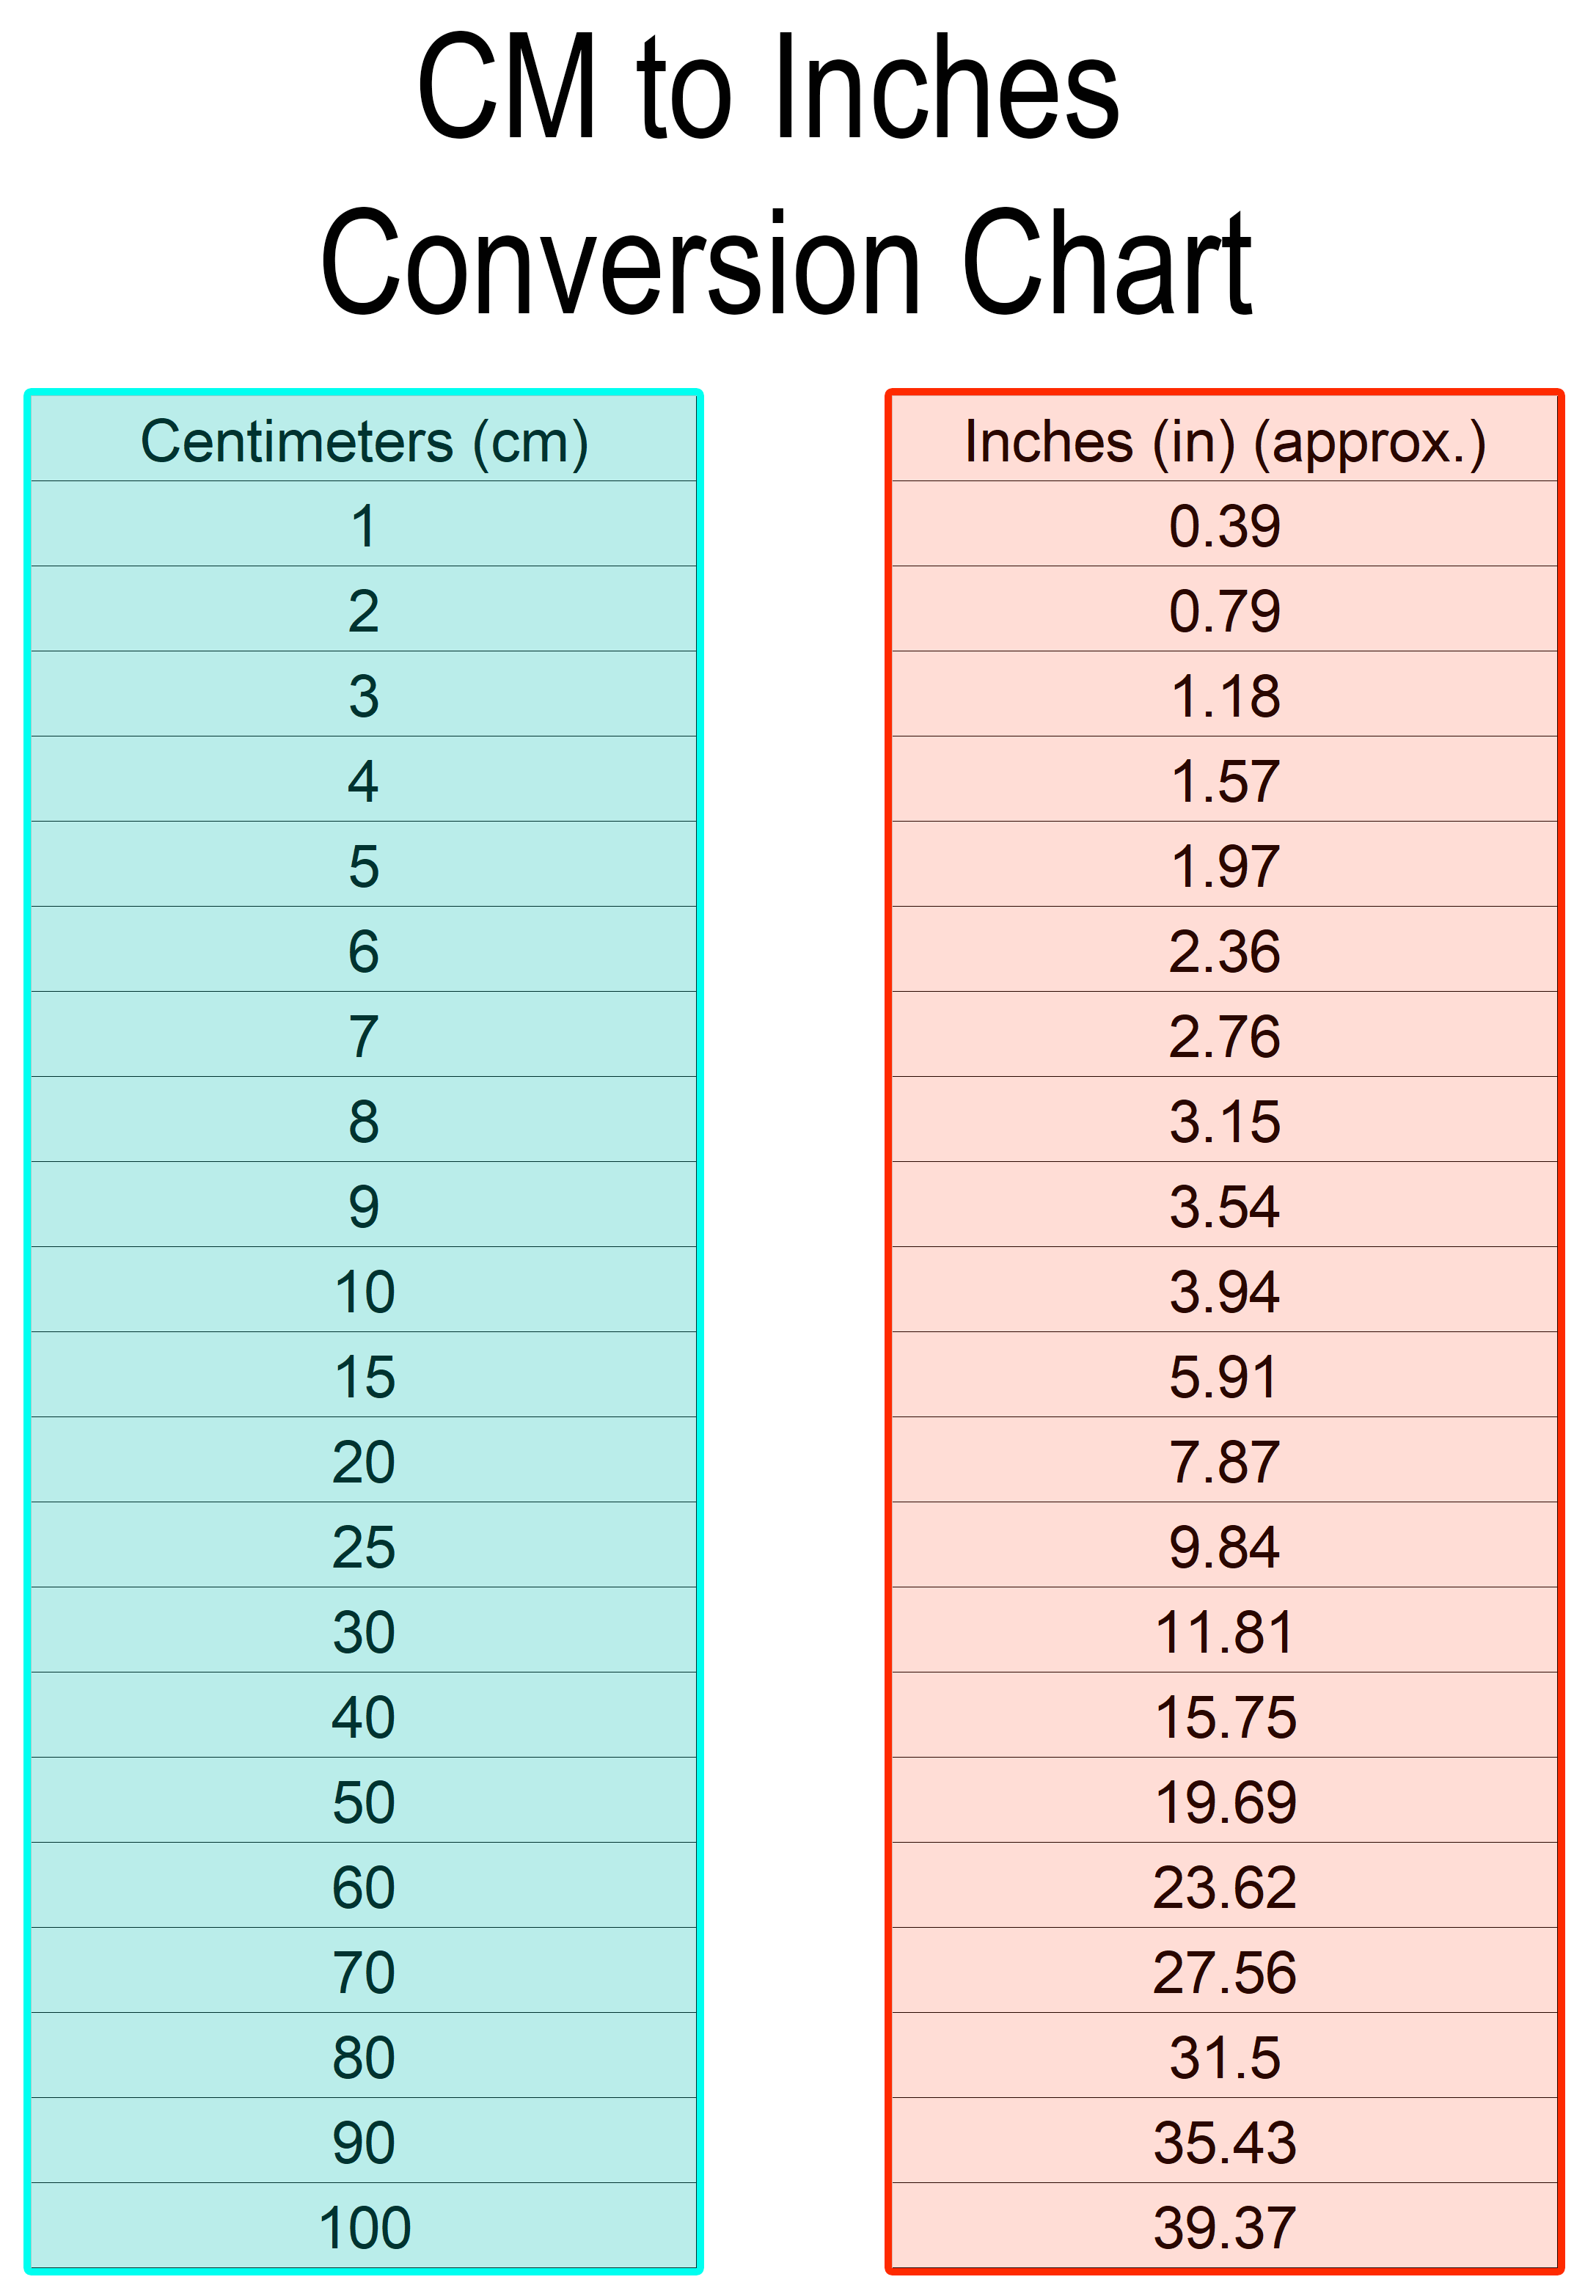Click the 35.43 inches value
The image size is (1596, 2296).
click(1224, 2143)
